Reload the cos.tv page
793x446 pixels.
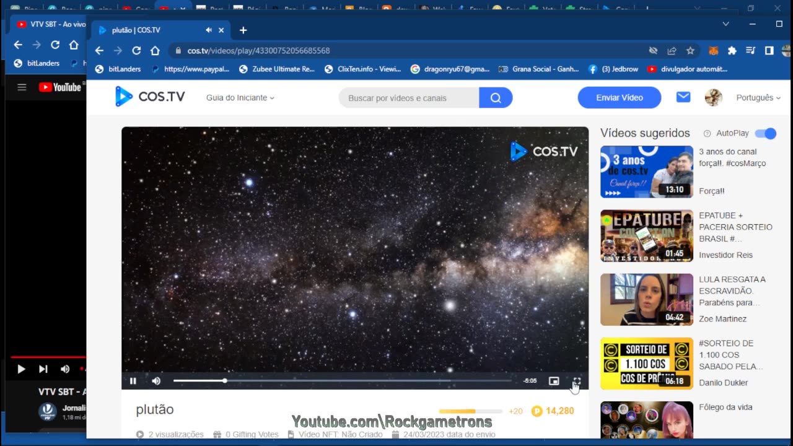(136, 51)
